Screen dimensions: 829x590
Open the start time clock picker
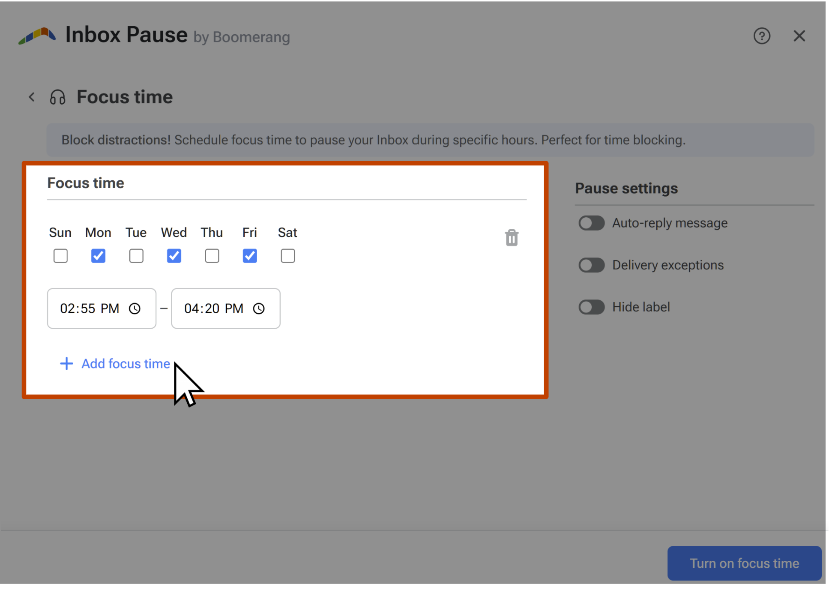(135, 308)
